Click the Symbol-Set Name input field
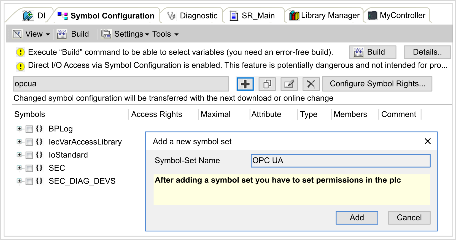 tap(340, 161)
